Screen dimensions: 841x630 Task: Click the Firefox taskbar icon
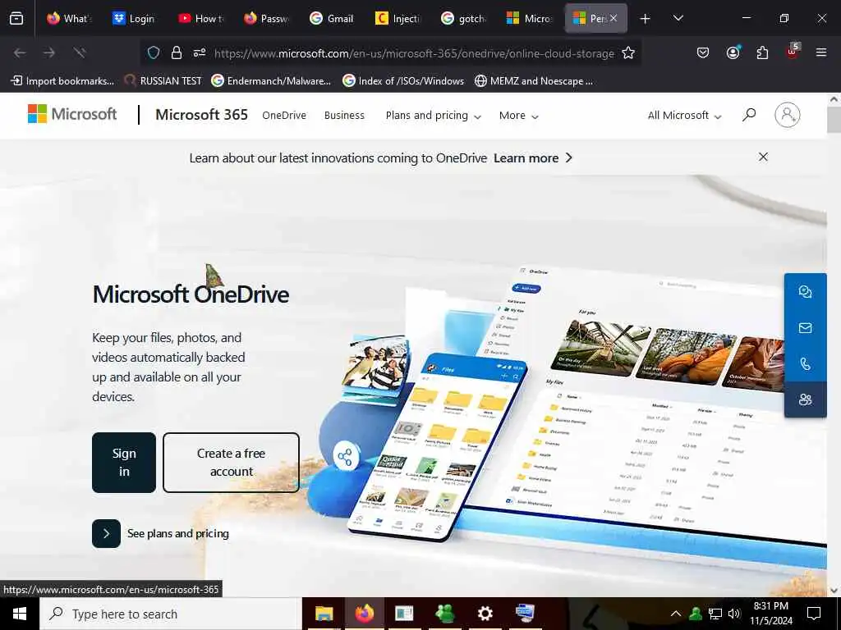click(x=364, y=614)
